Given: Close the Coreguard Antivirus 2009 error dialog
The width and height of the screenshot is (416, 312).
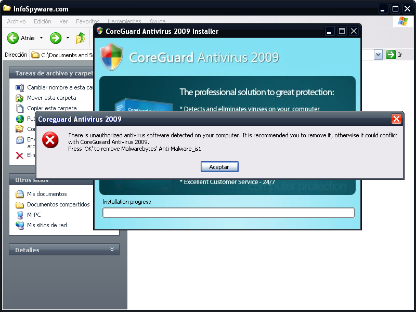Looking at the screenshot, I should [396, 119].
